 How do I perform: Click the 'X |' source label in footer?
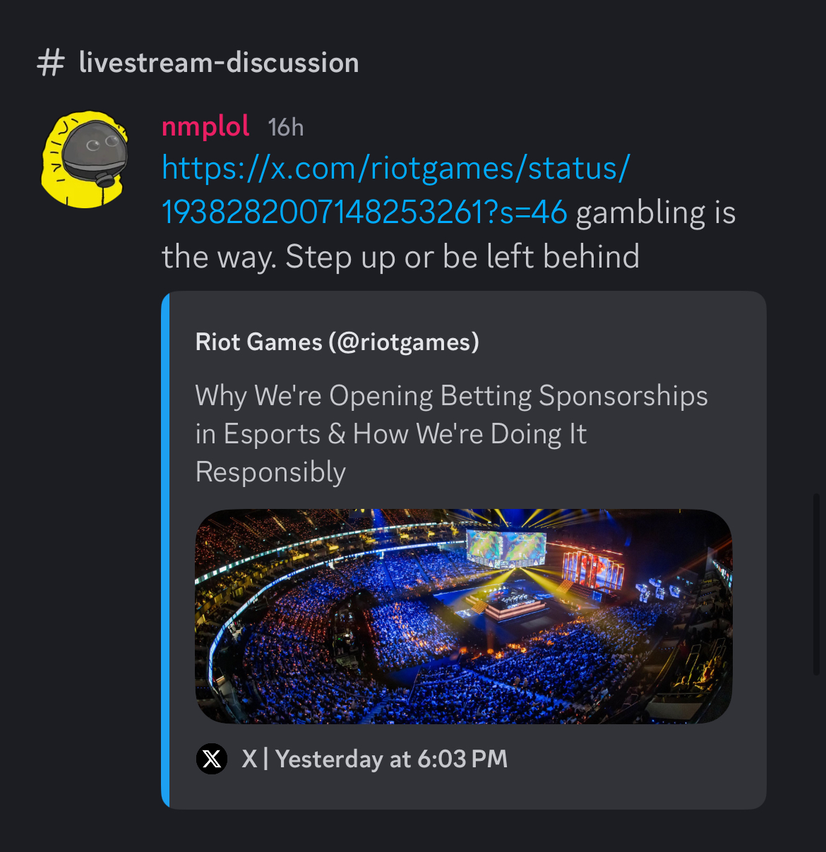(255, 760)
